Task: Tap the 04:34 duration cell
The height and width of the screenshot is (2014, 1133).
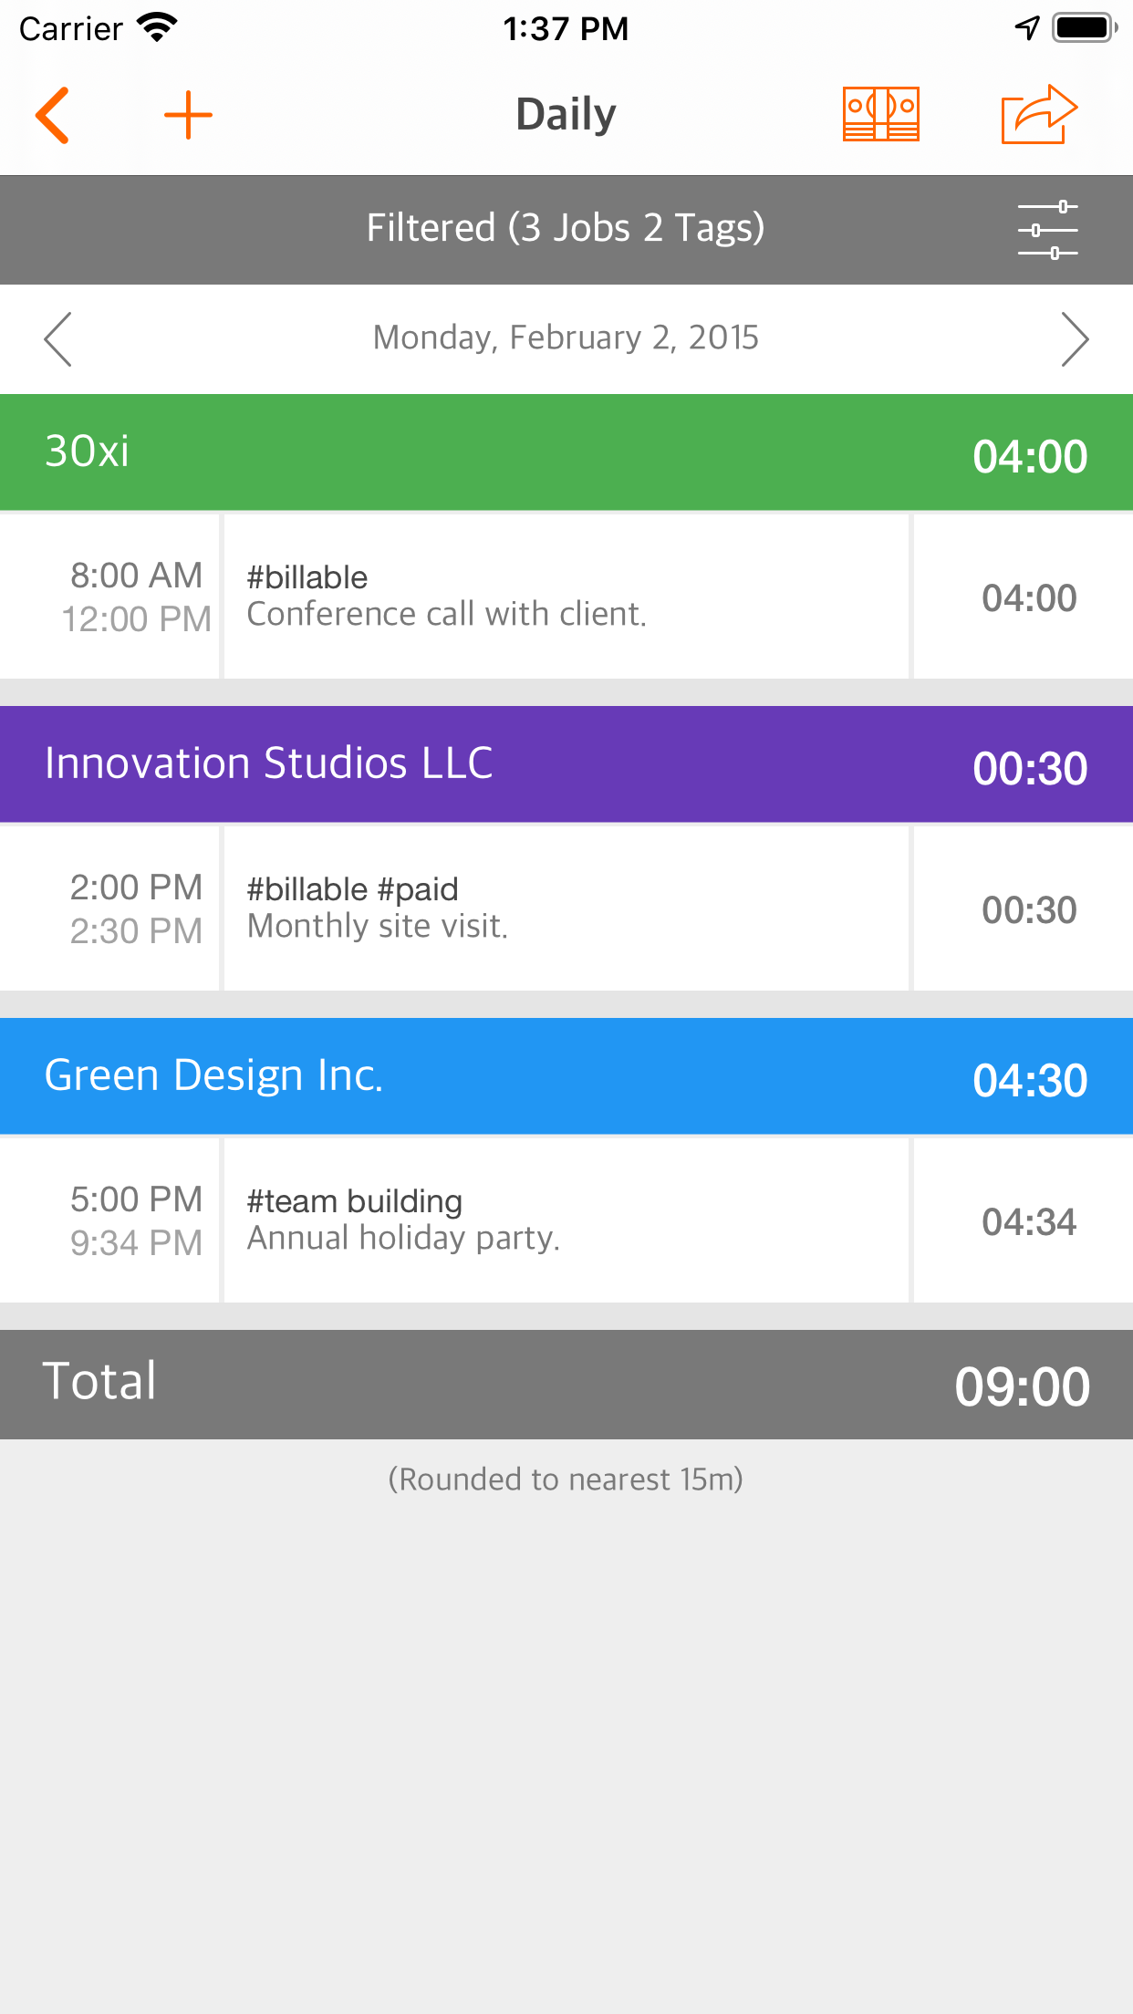Action: pyautogui.click(x=1028, y=1222)
